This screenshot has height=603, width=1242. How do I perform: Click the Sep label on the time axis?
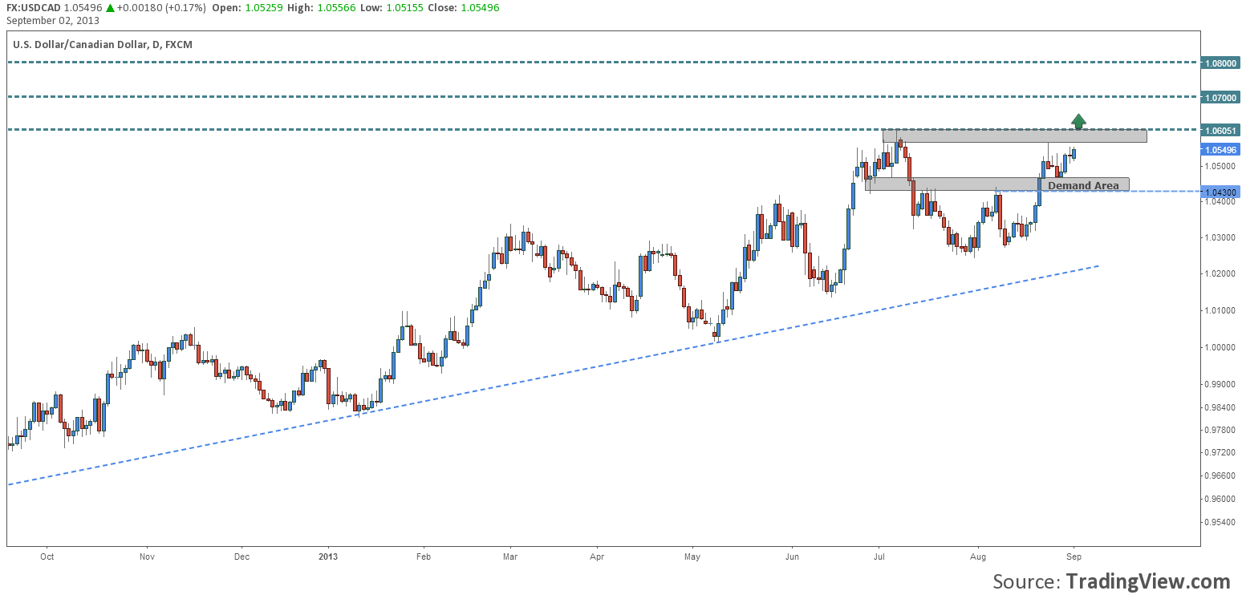click(1074, 556)
